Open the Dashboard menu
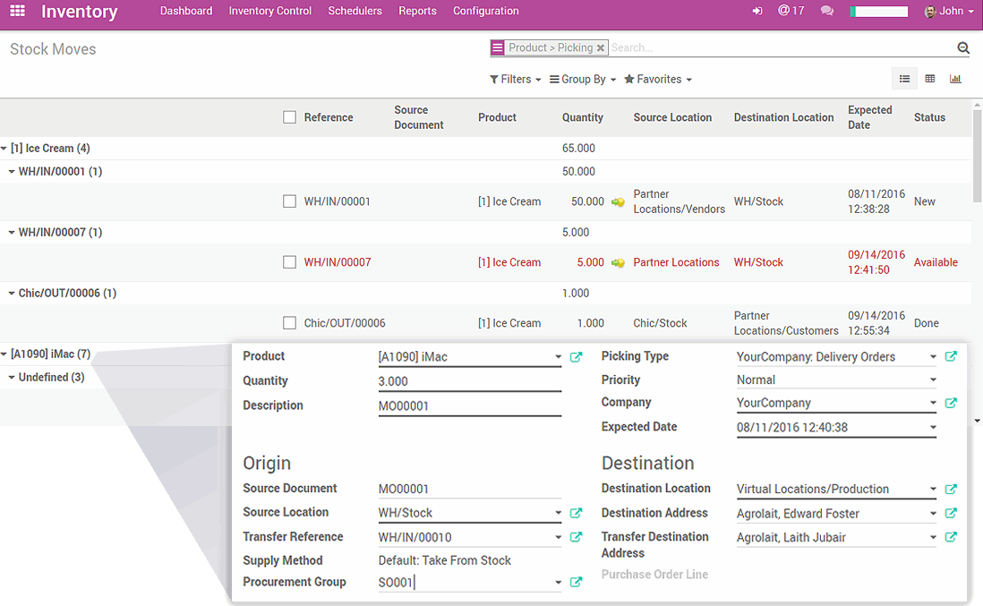 pos(186,11)
